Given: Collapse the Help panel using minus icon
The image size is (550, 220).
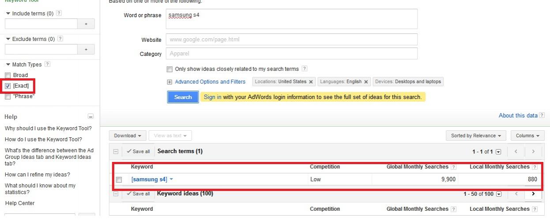Looking at the screenshot, I should (90, 117).
